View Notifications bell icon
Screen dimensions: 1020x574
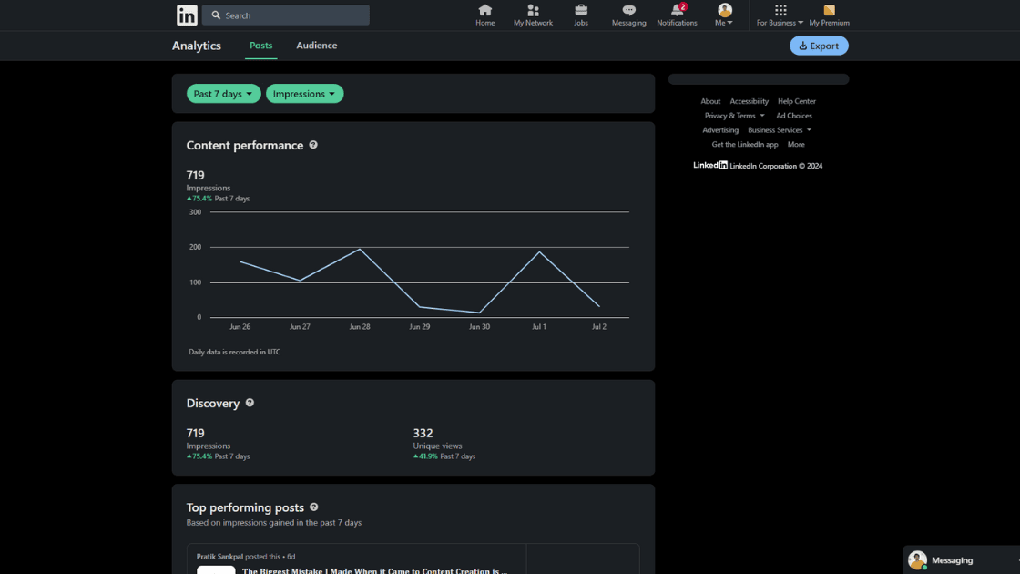pyautogui.click(x=677, y=11)
